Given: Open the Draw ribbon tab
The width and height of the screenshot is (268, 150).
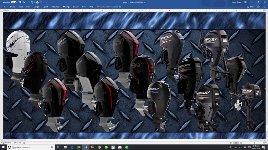Looking at the screenshot, I should pos(28,7).
